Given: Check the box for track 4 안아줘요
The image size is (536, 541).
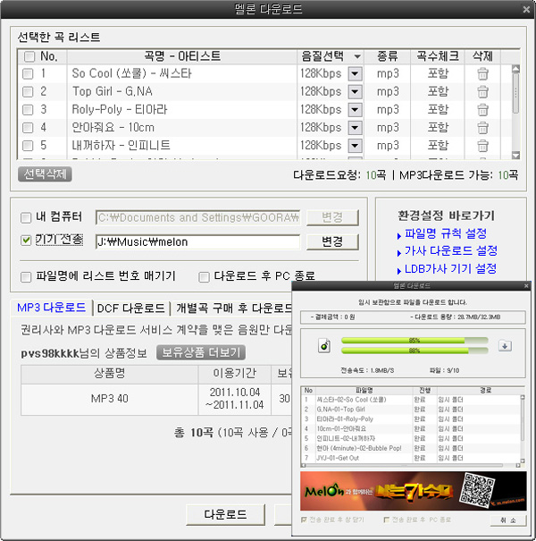Looking at the screenshot, I should coord(28,127).
